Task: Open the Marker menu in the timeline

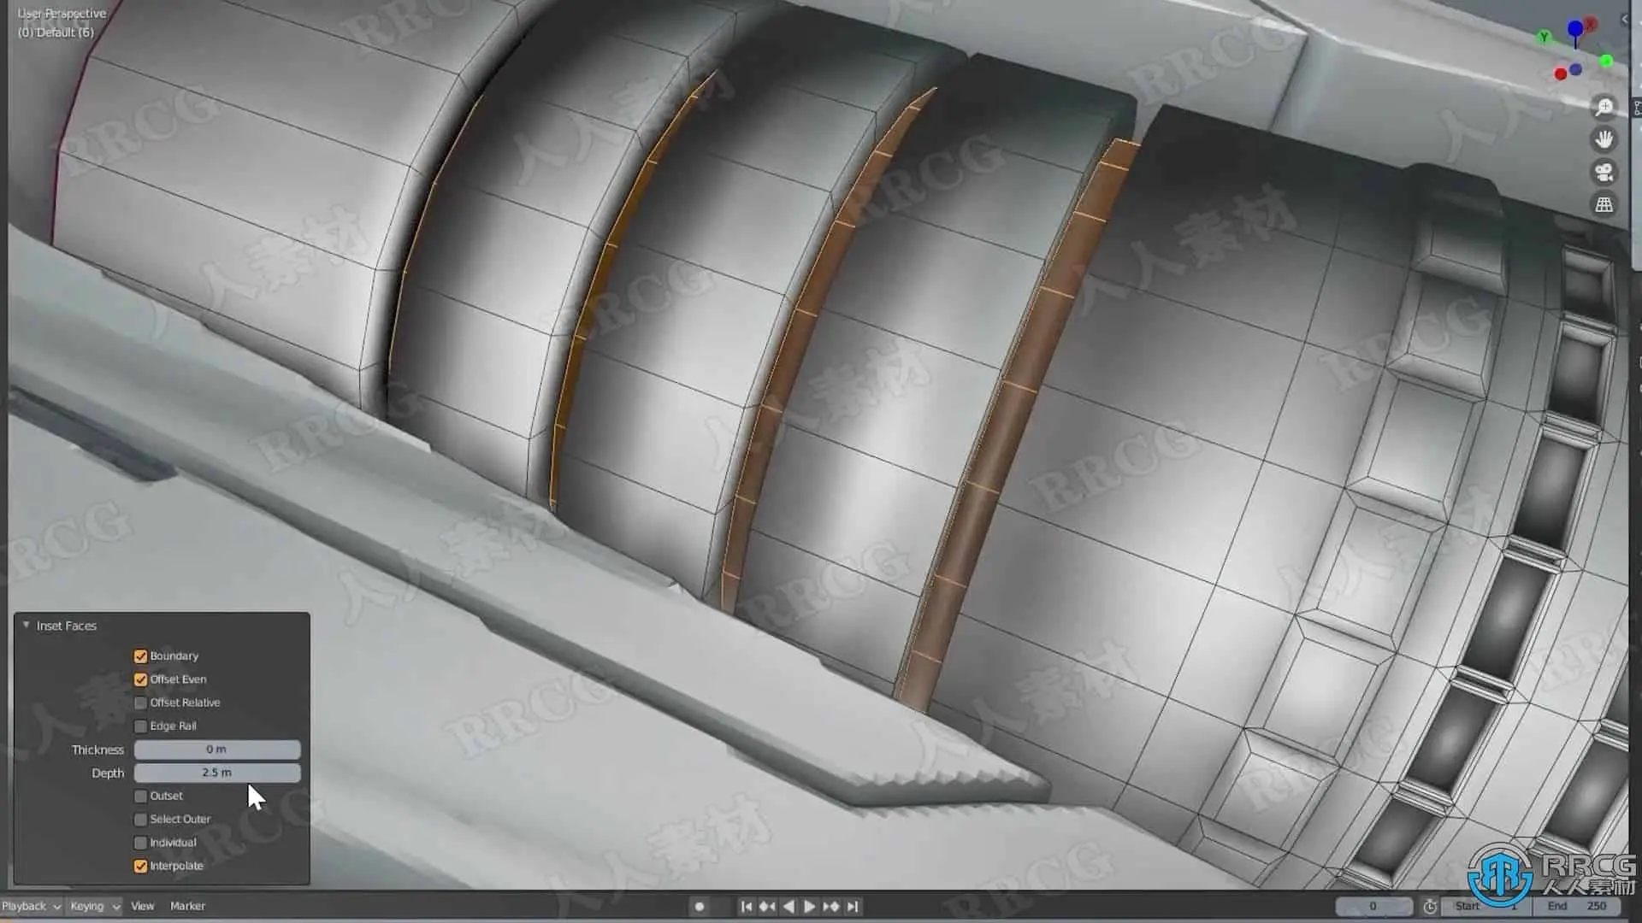Action: [x=187, y=906]
